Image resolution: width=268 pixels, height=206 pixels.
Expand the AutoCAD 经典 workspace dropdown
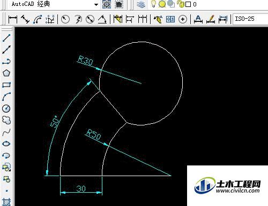(96, 4)
